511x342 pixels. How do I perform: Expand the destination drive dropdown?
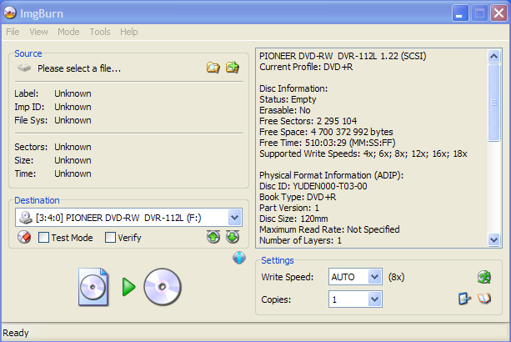pos(234,218)
